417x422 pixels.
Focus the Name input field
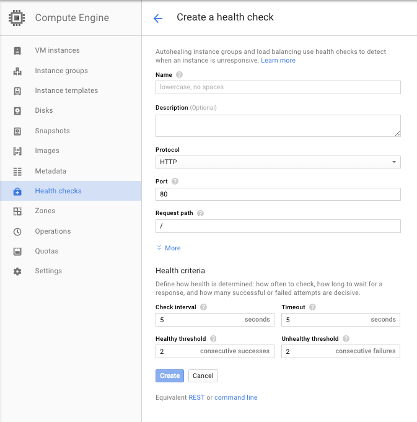coord(278,87)
